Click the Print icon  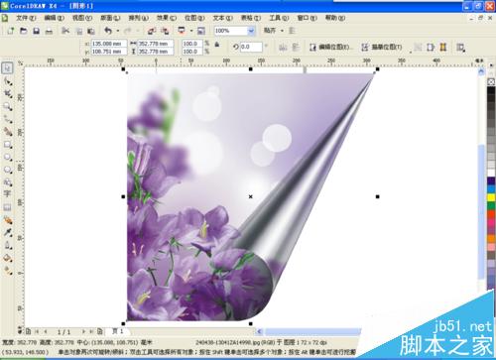tap(49, 31)
